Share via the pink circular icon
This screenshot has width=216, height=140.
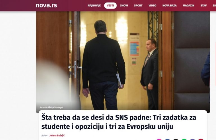point(159,139)
